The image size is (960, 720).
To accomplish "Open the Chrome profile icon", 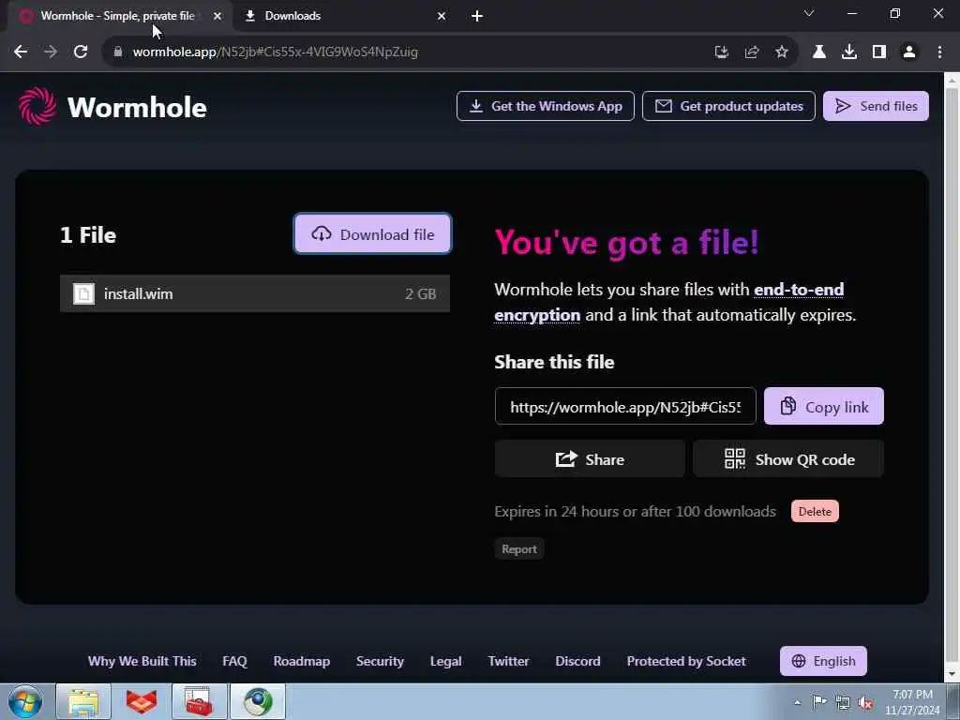I will coord(909,52).
